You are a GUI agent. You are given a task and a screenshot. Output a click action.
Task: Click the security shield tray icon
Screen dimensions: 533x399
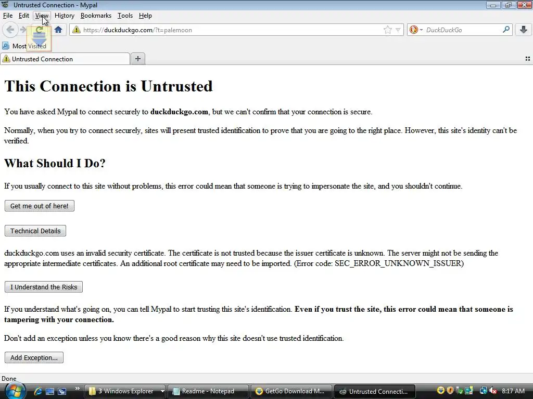(450, 391)
